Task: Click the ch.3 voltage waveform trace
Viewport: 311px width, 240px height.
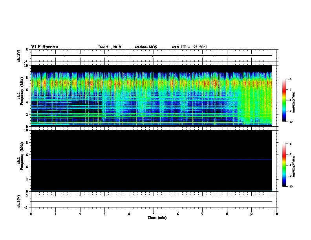Action: 152,201
